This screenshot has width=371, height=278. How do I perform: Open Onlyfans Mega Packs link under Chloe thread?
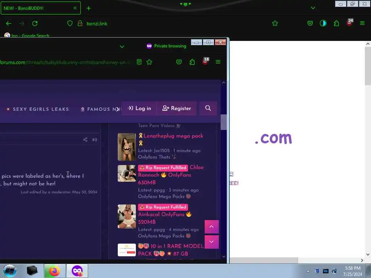click(161, 197)
